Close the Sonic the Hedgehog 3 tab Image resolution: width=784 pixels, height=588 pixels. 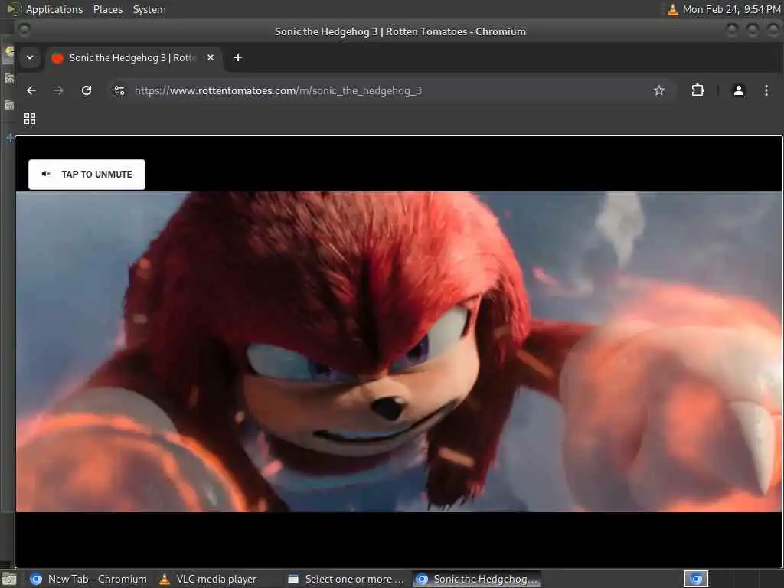point(211,57)
